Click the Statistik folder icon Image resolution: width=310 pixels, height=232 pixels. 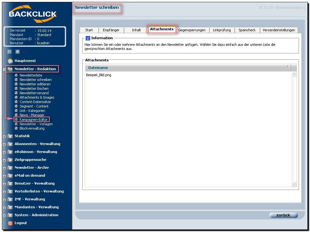(10, 136)
